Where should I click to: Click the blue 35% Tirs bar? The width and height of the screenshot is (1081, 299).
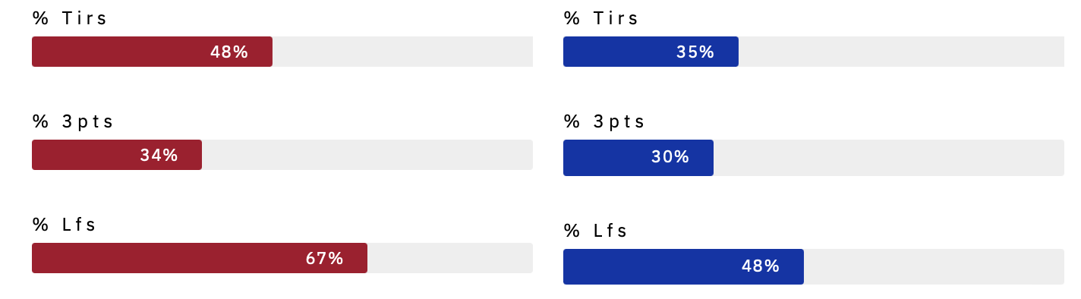pos(651,52)
